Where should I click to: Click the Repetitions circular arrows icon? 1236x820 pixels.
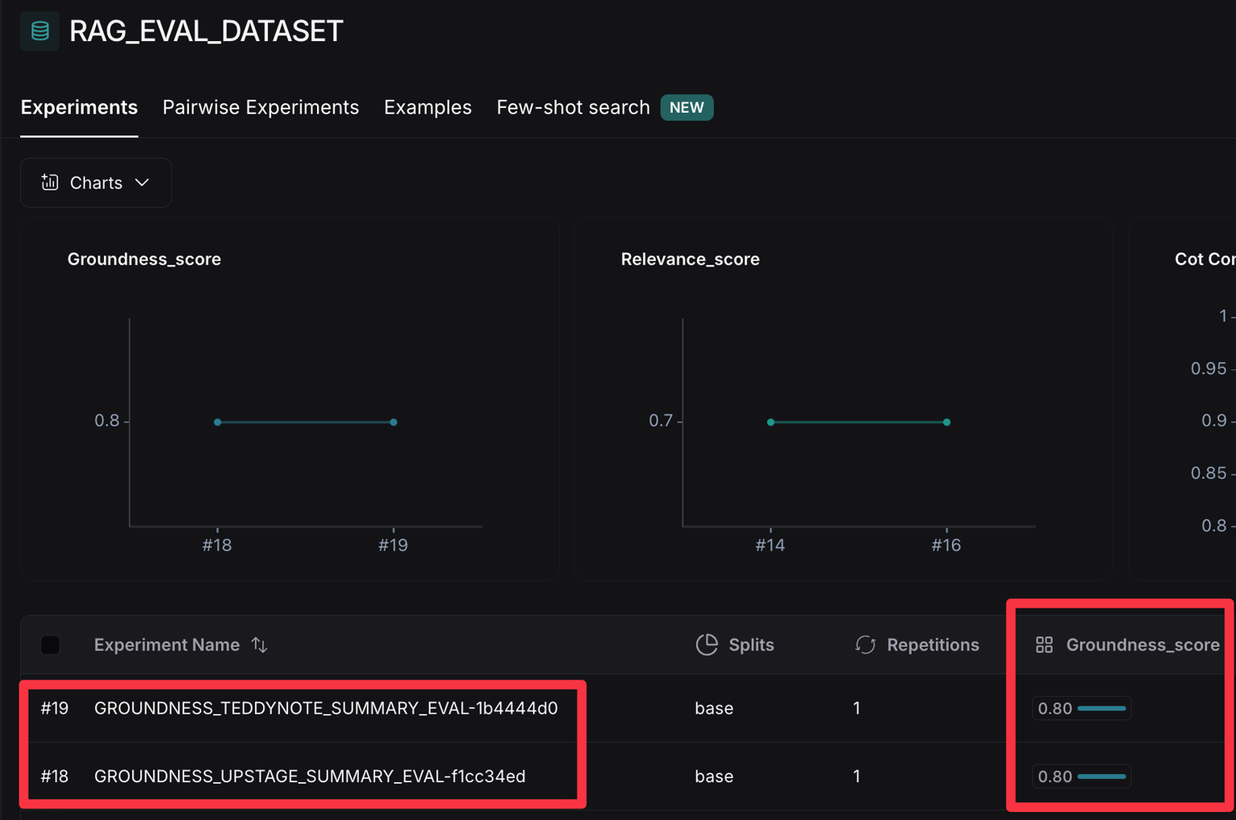[865, 645]
